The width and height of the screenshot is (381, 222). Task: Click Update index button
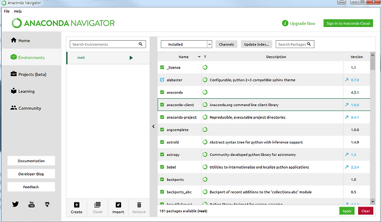point(256,44)
